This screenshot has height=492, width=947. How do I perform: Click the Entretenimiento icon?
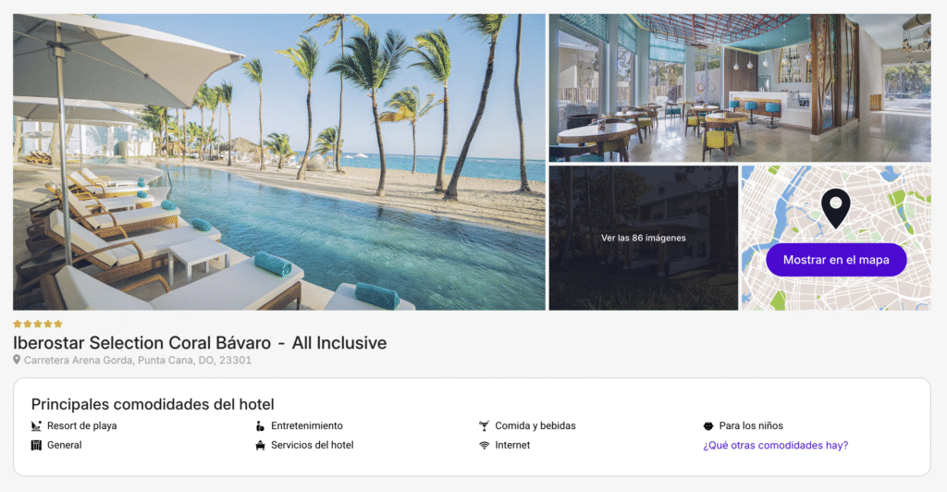[260, 426]
